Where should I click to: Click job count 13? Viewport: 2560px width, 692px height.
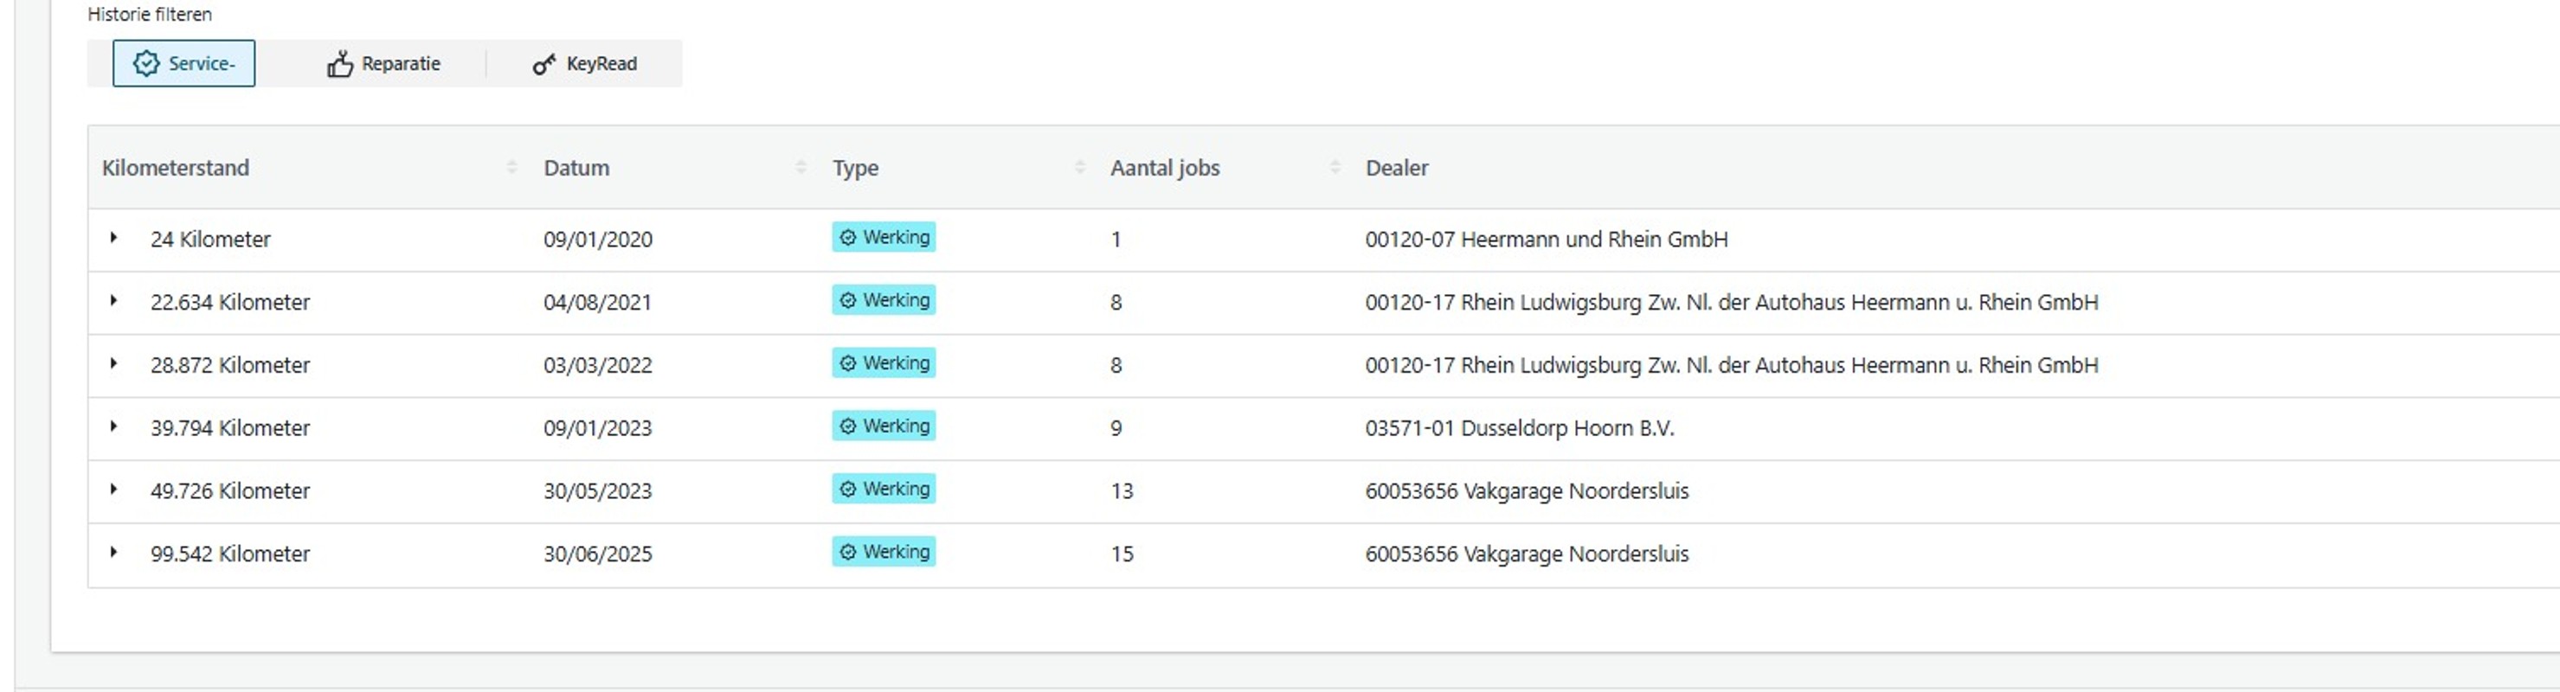[1122, 490]
